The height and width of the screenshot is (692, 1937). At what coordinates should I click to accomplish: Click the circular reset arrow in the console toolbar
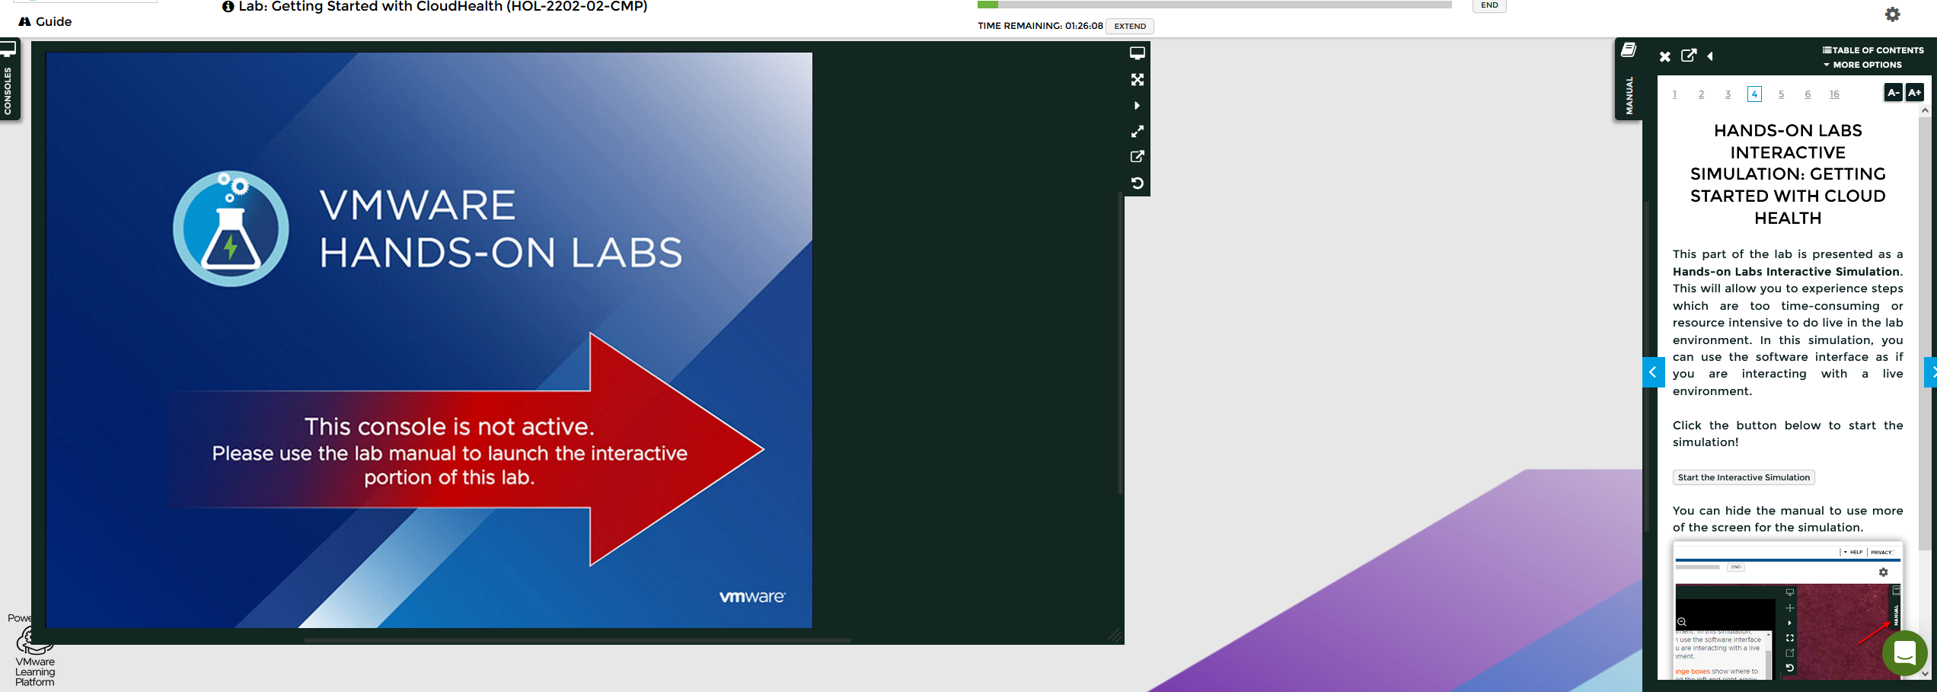pos(1137,183)
